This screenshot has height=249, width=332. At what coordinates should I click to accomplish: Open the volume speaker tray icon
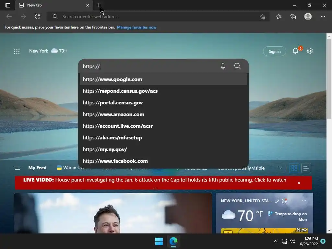[x=292, y=241]
